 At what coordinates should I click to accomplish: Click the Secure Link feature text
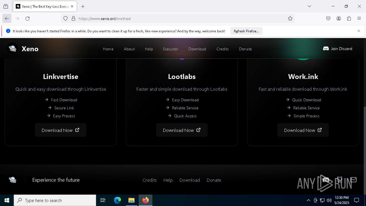pyautogui.click(x=64, y=108)
